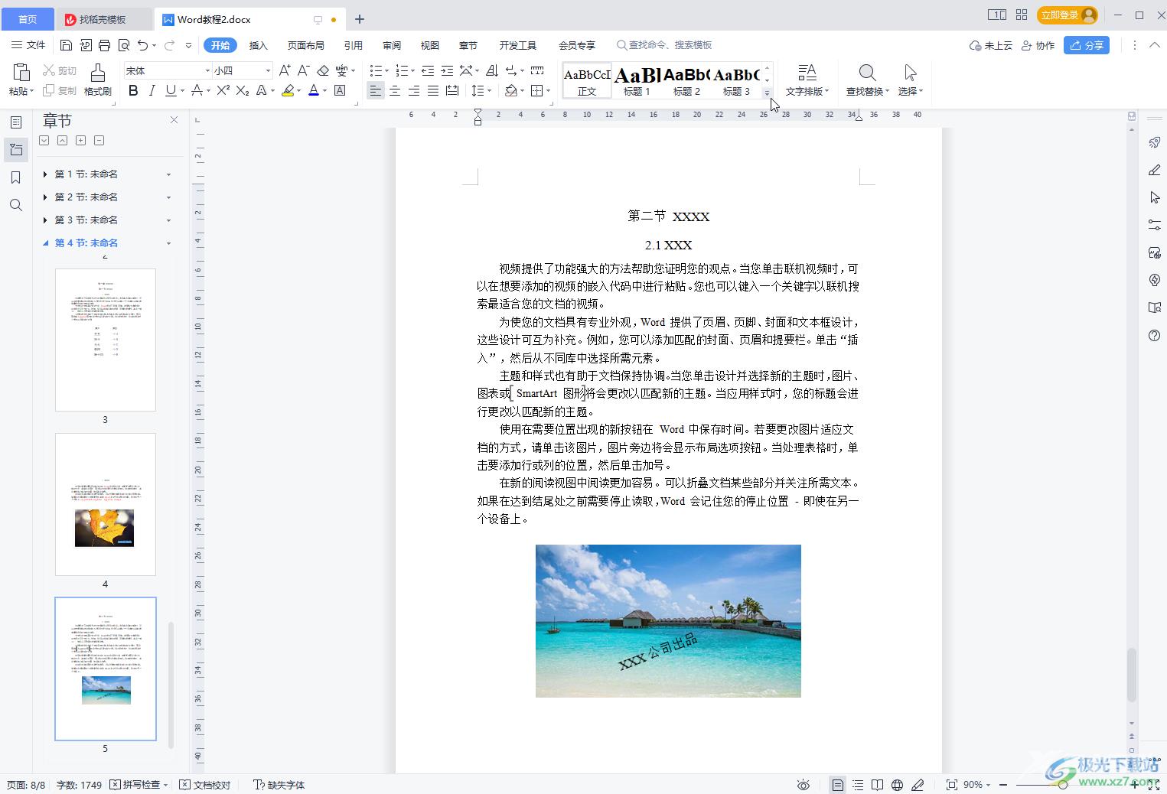Click the font color red A swatch
The width and height of the screenshot is (1167, 794).
(313, 90)
